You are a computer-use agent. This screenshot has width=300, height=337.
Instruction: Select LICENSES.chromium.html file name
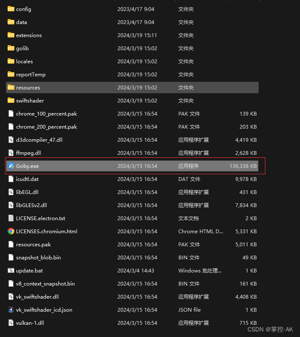[x=46, y=232]
